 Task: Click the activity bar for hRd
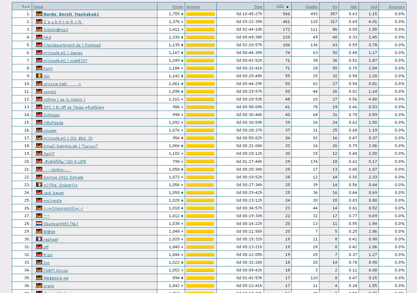tap(200, 37)
